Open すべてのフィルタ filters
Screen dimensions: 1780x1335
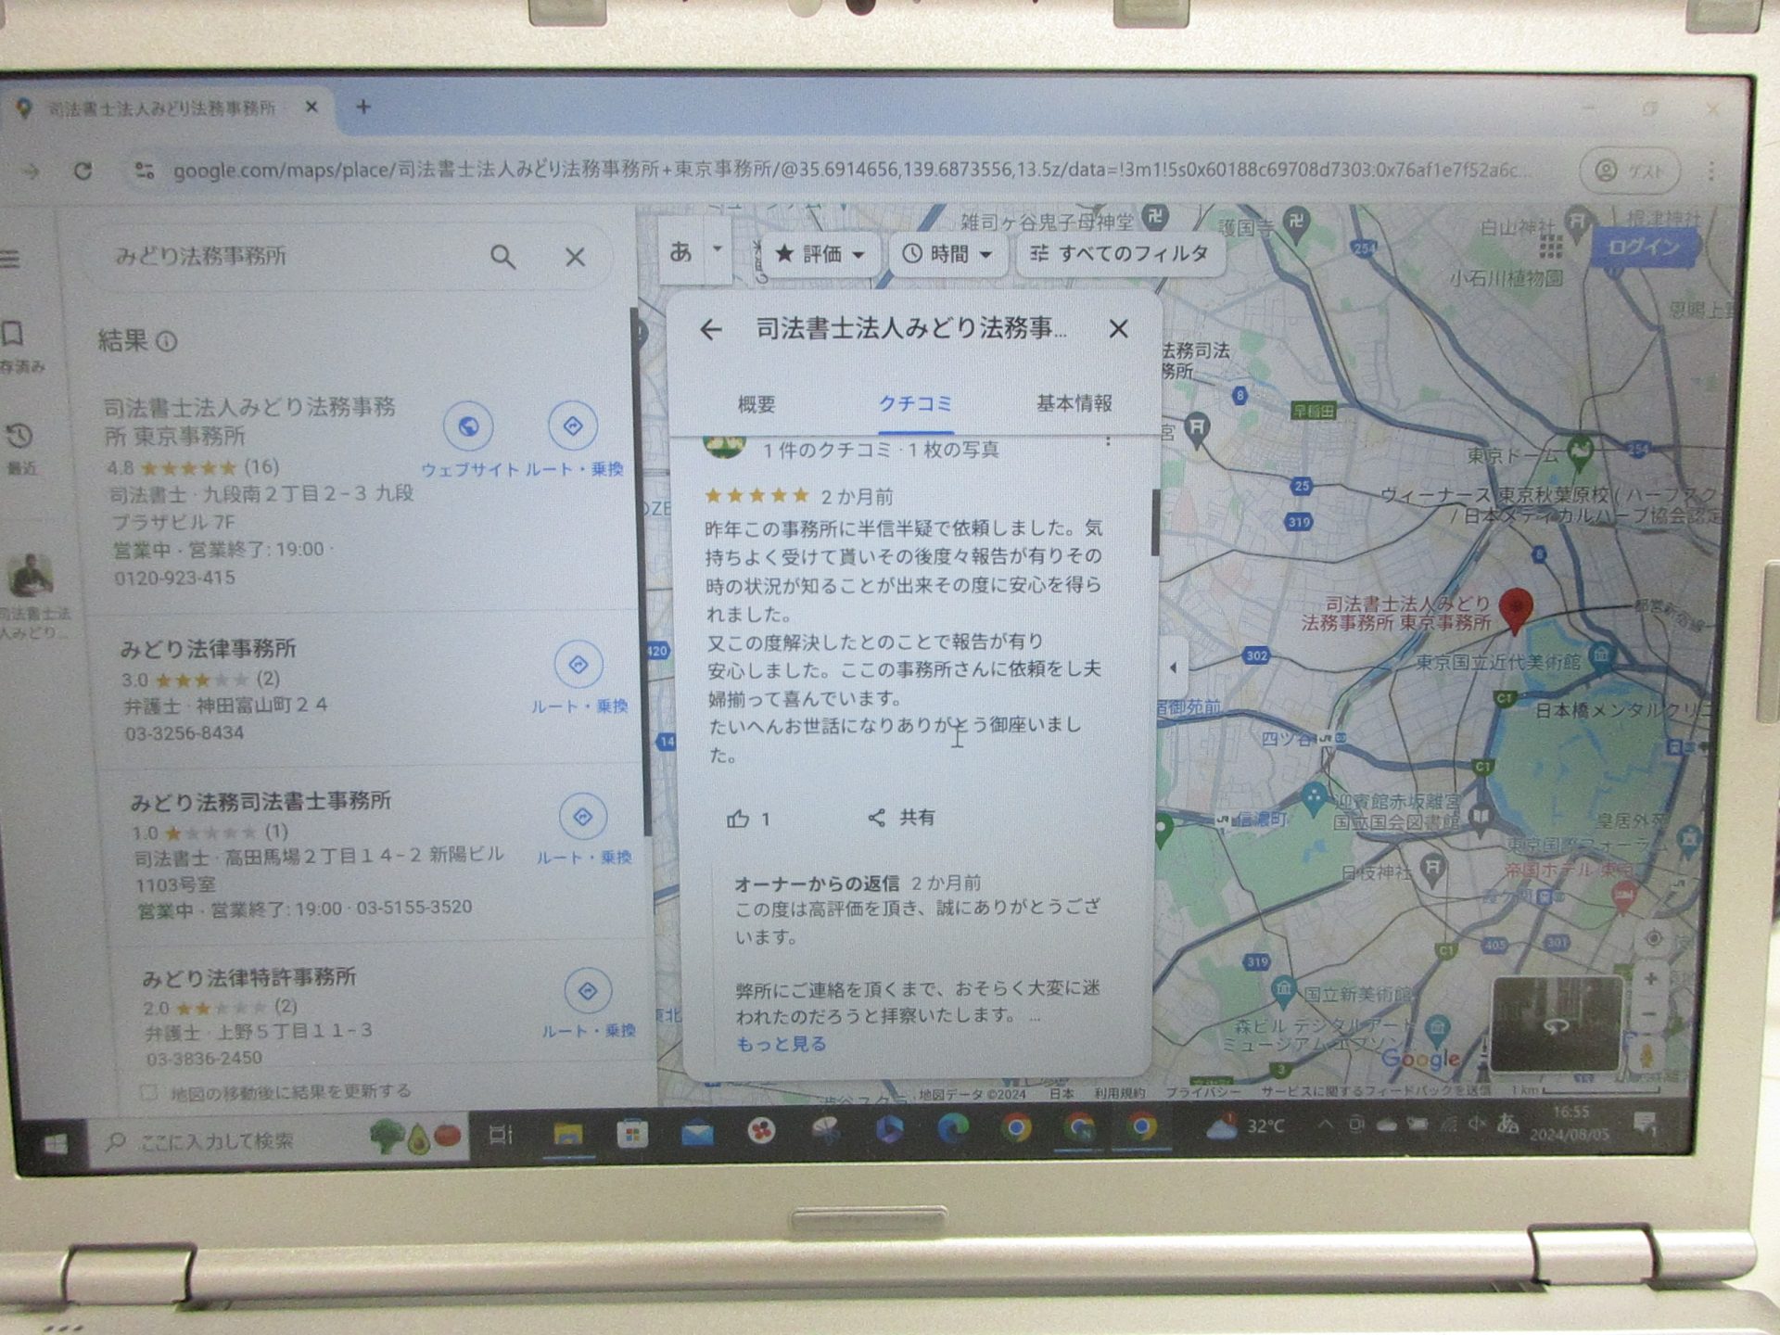coord(1119,253)
